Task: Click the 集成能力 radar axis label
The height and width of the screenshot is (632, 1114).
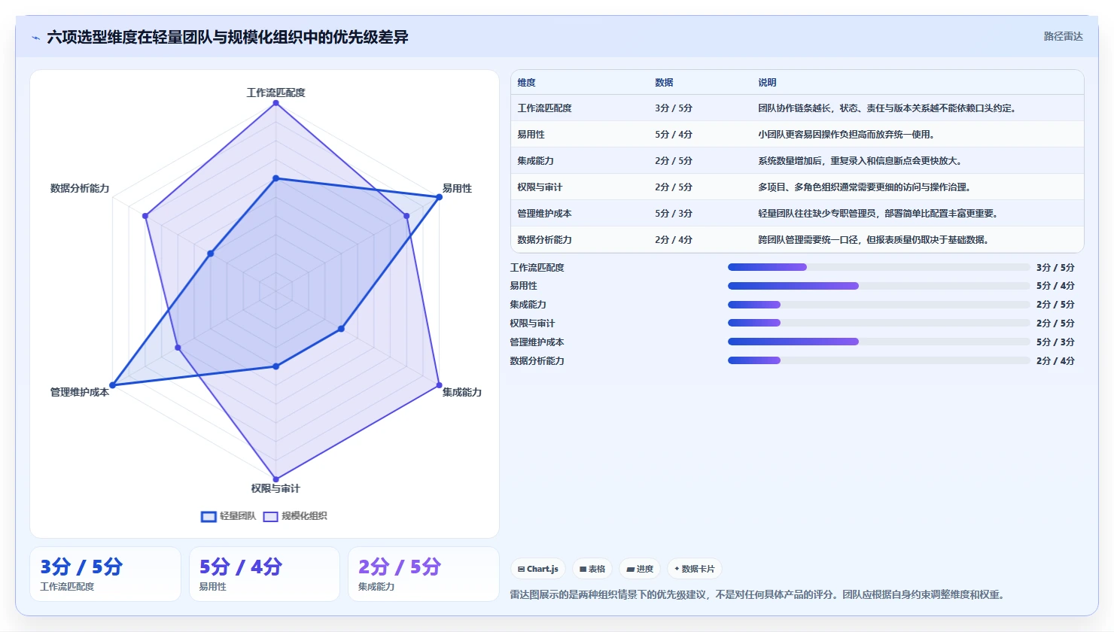Action: (461, 392)
